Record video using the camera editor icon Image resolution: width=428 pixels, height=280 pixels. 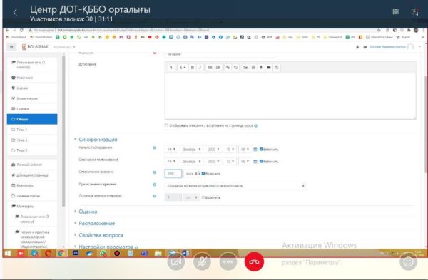click(x=269, y=68)
